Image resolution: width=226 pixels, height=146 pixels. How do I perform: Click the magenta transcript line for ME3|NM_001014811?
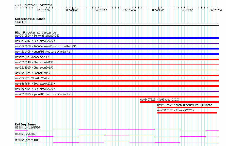pyautogui.click(x=117, y=142)
